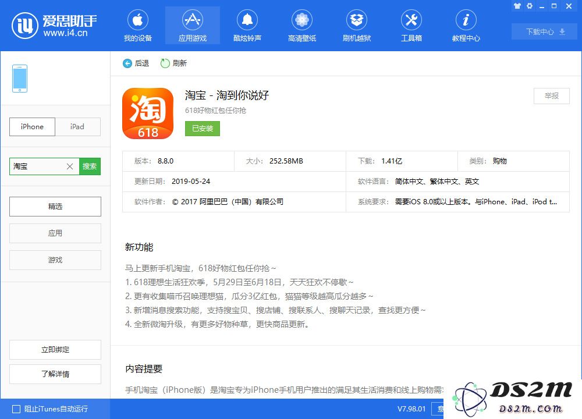Viewport: 582px width, 419px height.
Task: Open 下载中心 download center
Action: (x=545, y=31)
